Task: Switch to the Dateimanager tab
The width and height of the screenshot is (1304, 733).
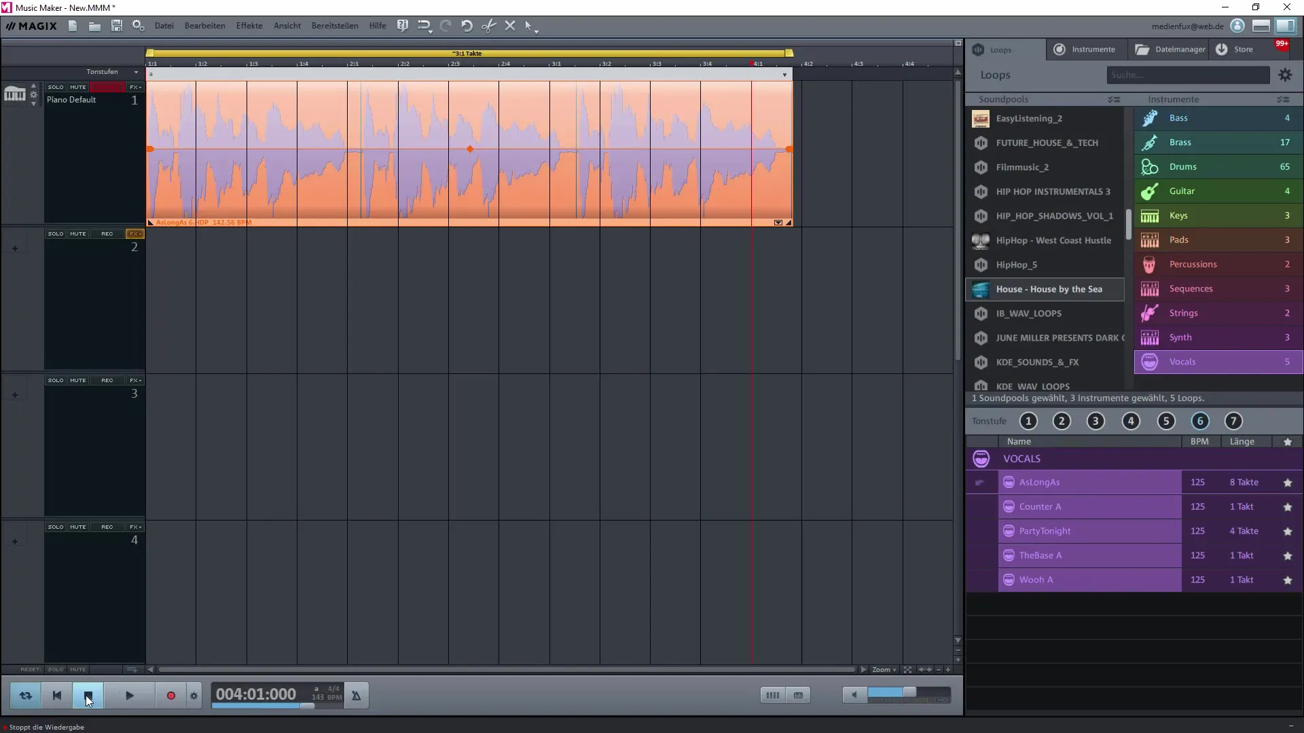Action: coord(1170,50)
